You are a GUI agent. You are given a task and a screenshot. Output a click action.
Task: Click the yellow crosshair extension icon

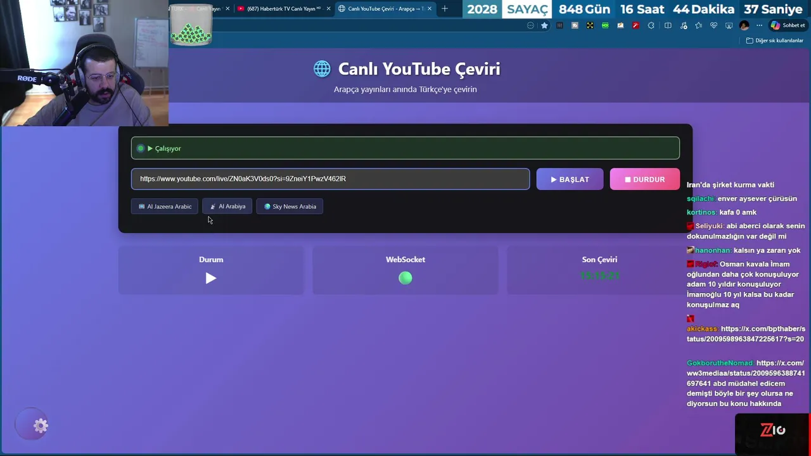point(590,25)
